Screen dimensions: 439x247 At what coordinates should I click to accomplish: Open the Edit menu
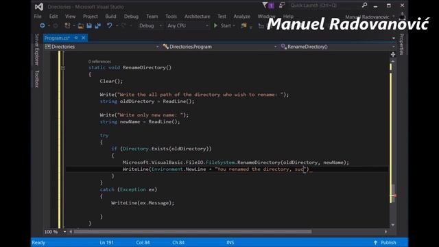tap(54, 16)
